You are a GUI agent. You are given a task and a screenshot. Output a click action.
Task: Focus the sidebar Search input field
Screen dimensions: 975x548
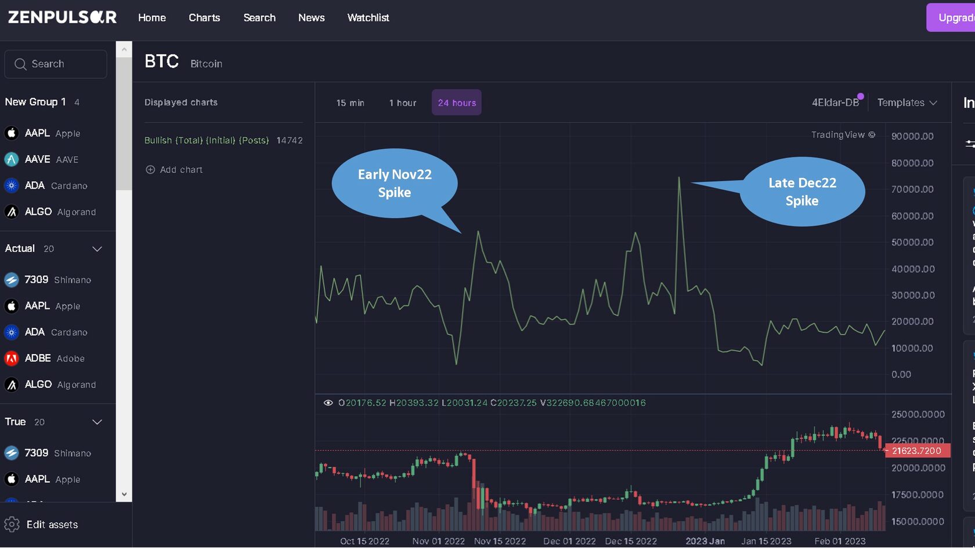pos(56,64)
